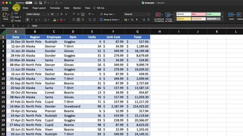The height and width of the screenshot is (136, 243).
Task: Open the Paste options dropdown arrow
Action: pos(9,14)
